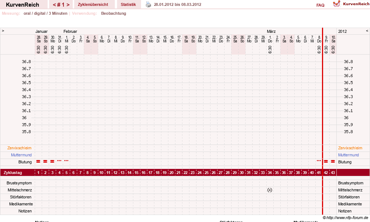Click cycle day 34 in the Zyklustag bar
The image size is (370, 222).
(270, 173)
